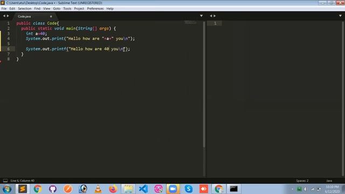The width and height of the screenshot is (345, 194).
Task: Open the Windows Start menu
Action: (7, 189)
